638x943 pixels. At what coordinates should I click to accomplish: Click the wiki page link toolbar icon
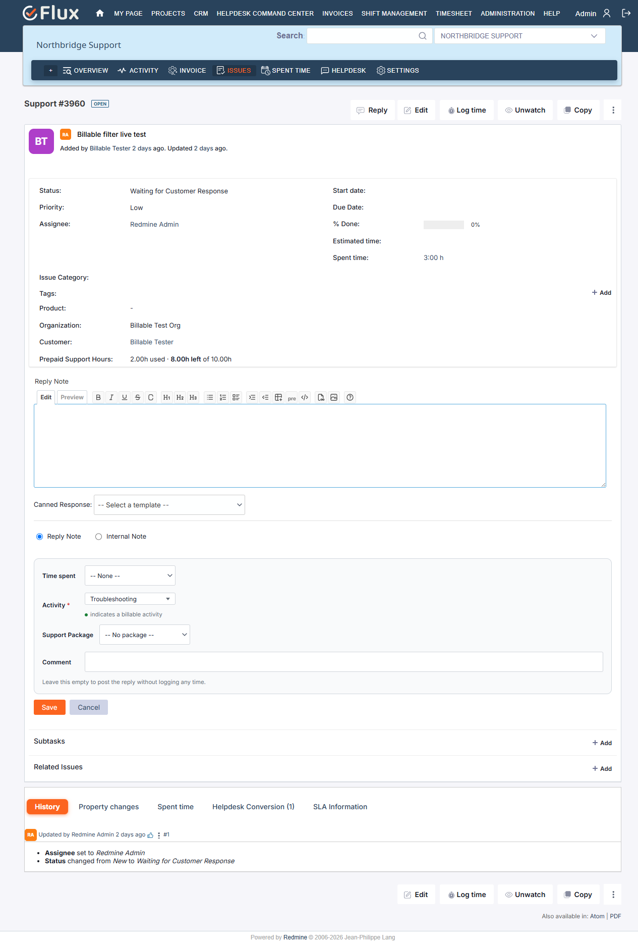click(321, 397)
